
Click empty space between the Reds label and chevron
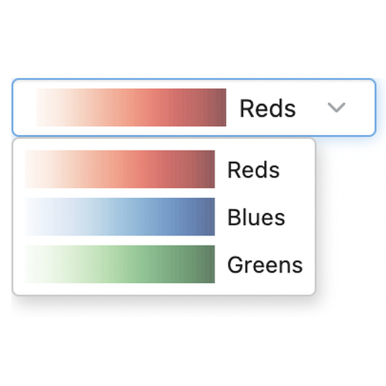click(311, 107)
